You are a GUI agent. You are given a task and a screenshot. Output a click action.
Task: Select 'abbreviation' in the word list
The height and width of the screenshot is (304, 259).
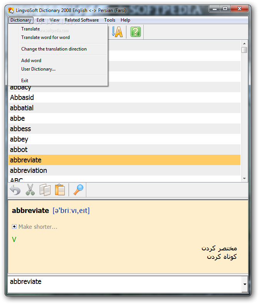coord(124,171)
